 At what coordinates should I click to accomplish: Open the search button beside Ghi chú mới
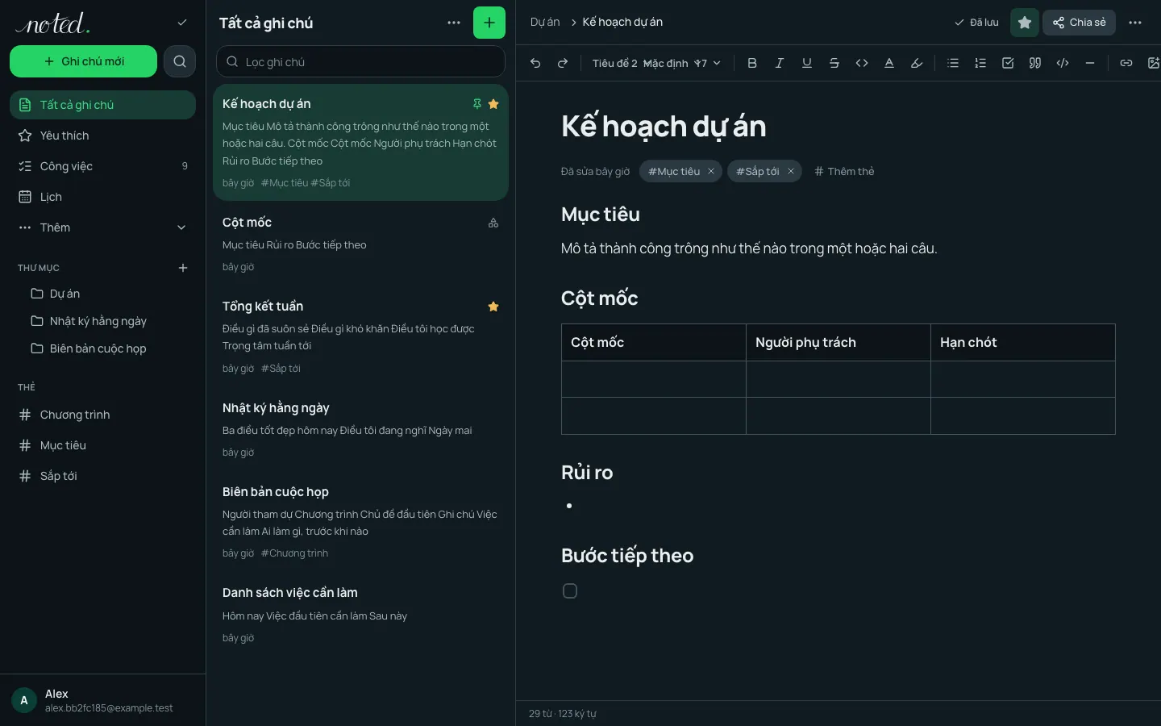[180, 61]
